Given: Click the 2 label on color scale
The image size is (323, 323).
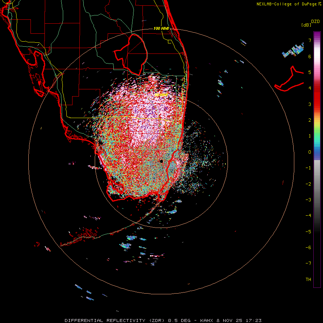Looking at the screenshot, I should [310, 120].
